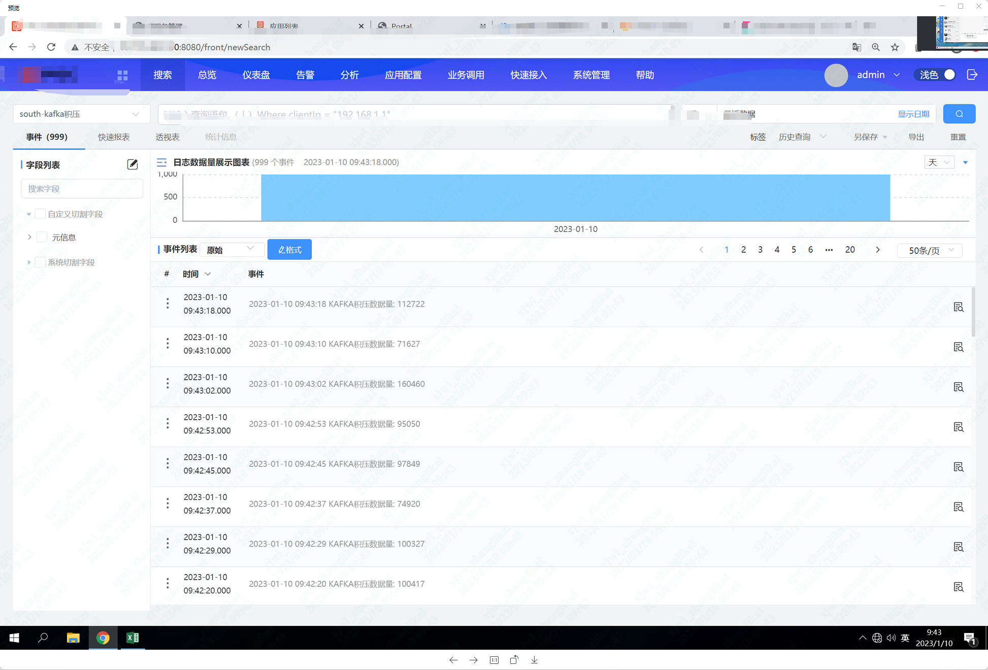This screenshot has width=988, height=670.
Task: Click the logout icon in header
Action: [x=972, y=75]
